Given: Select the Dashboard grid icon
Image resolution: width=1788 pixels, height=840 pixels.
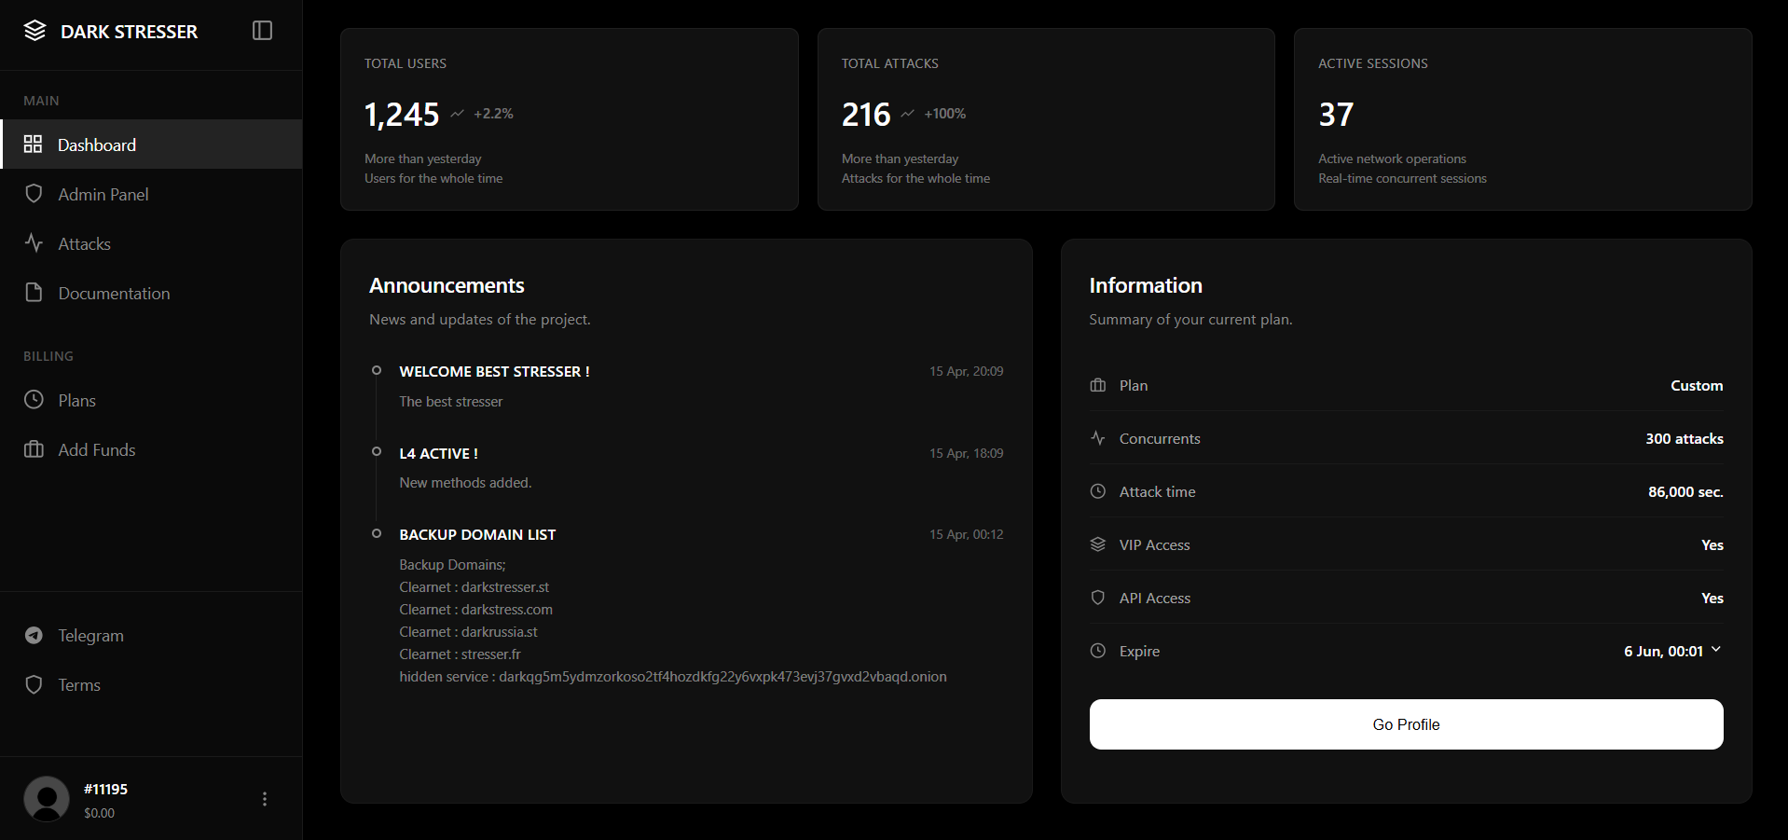Looking at the screenshot, I should [x=33, y=144].
